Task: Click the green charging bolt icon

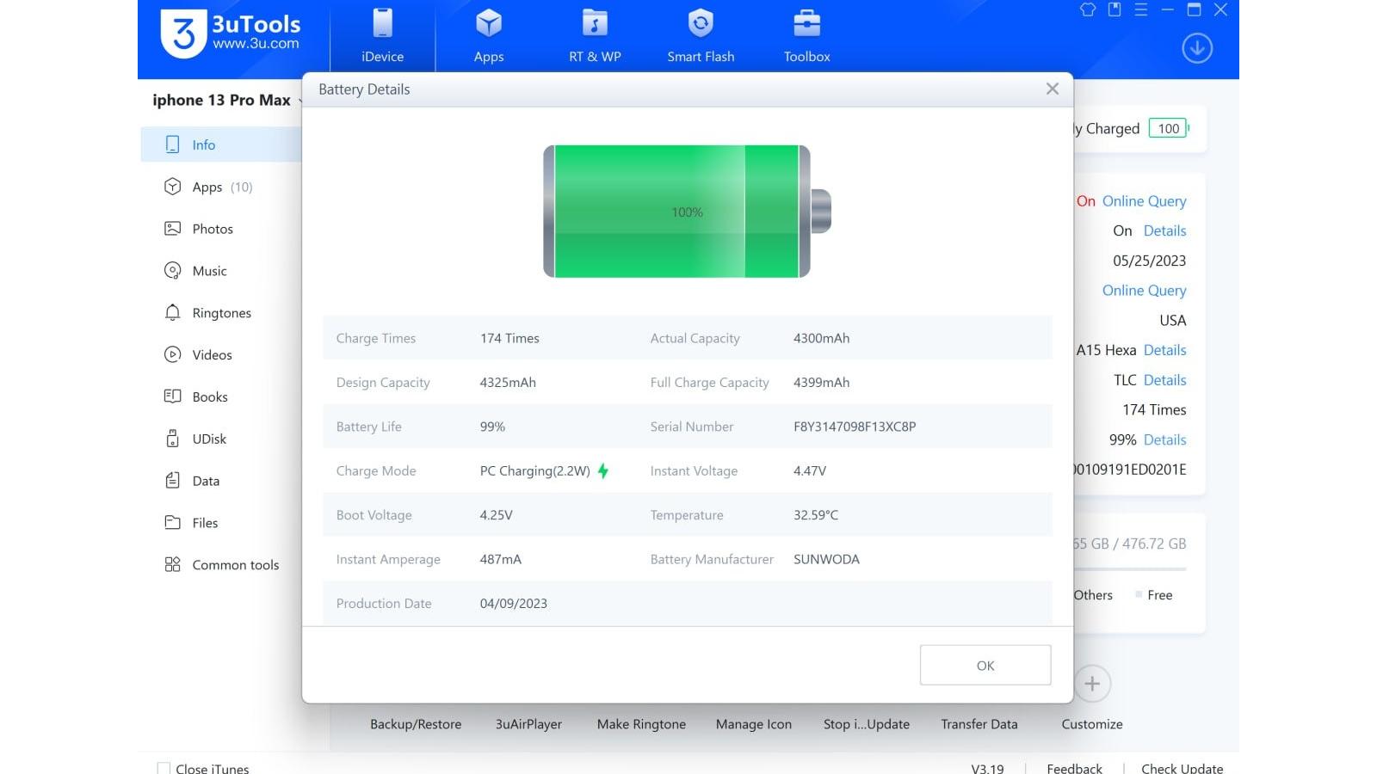Action: (603, 470)
